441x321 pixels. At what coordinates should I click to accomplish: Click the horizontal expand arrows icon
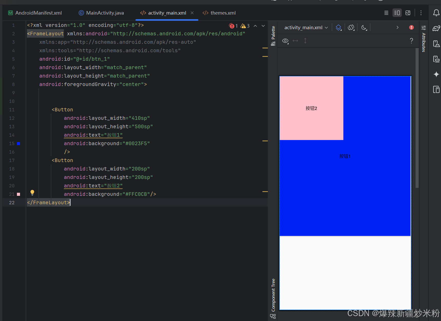pos(295,41)
